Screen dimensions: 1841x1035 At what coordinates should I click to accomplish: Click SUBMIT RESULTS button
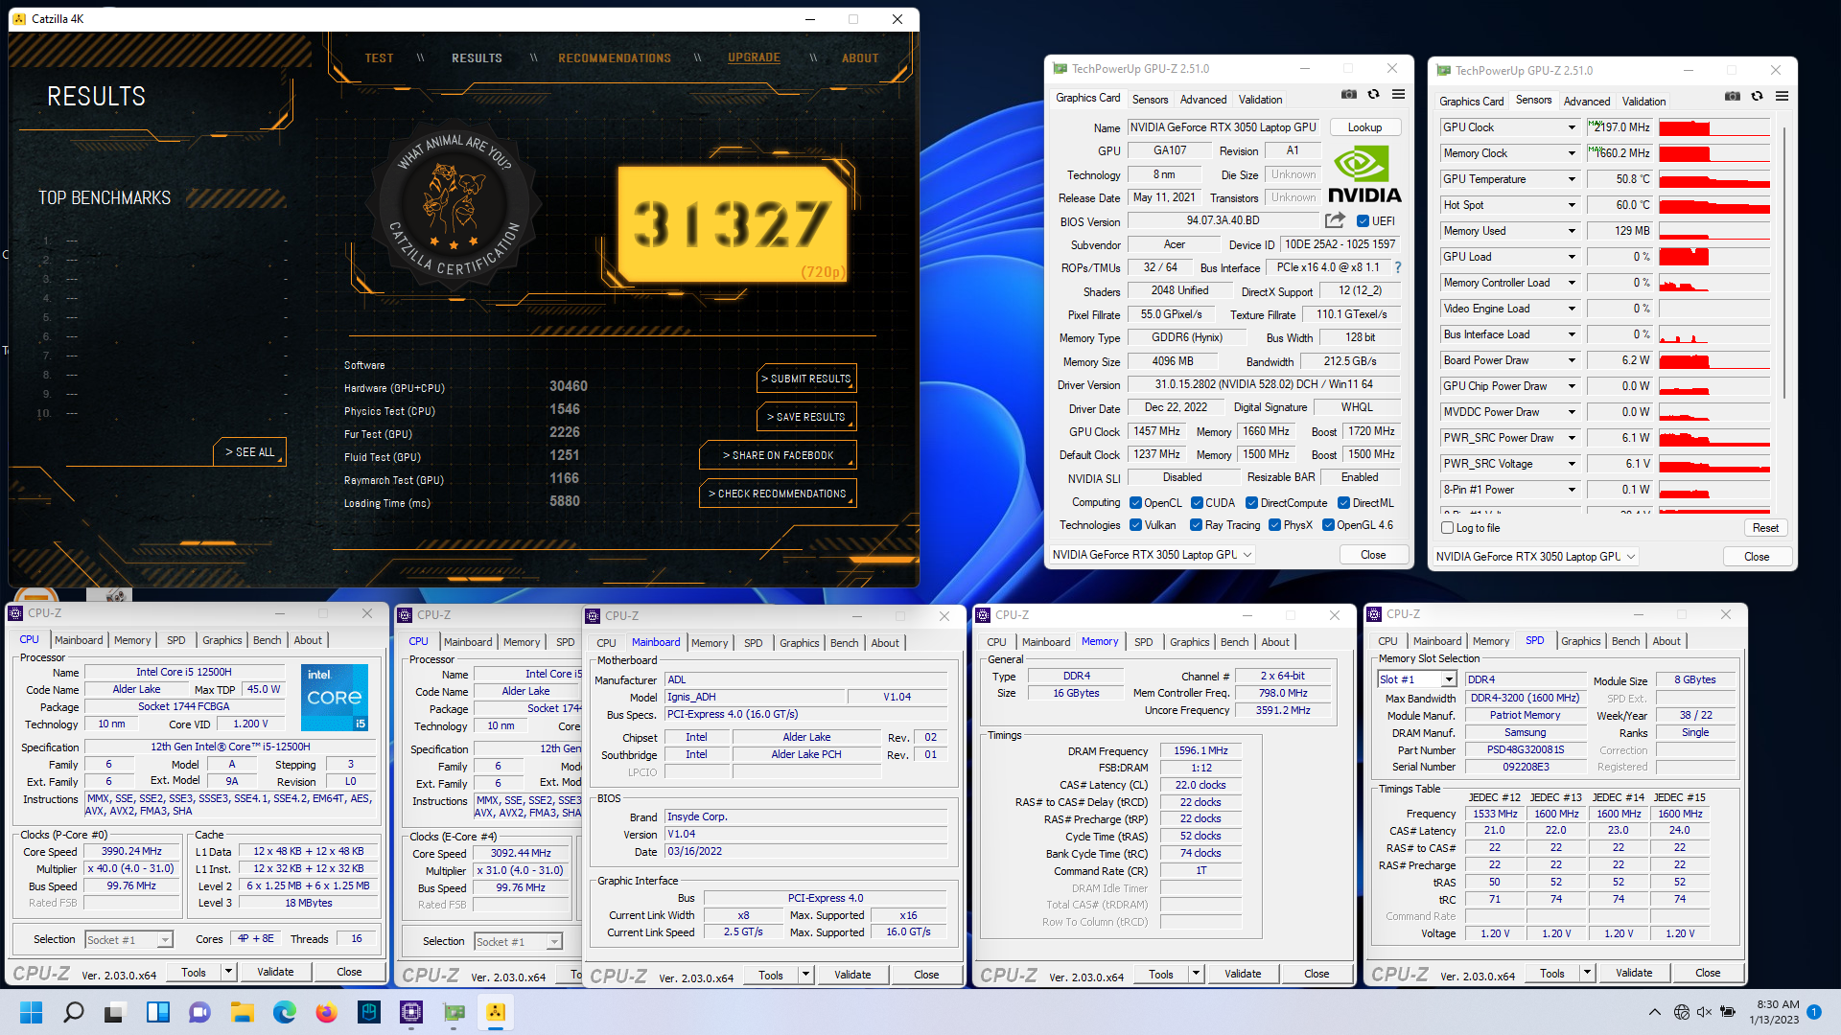806,379
